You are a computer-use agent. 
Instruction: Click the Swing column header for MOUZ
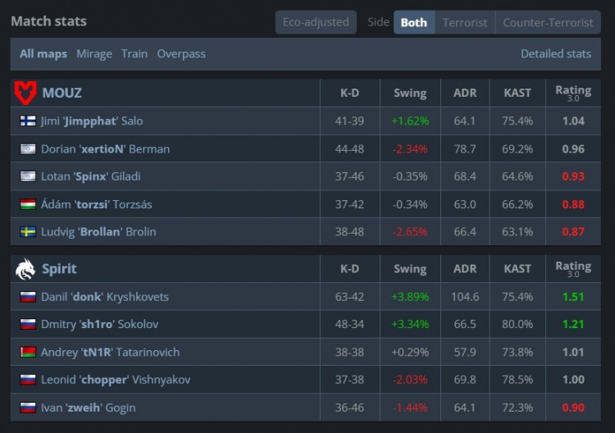(410, 93)
